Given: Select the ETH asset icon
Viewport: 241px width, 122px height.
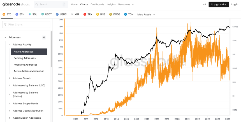Looking at the screenshot, I should (17, 15).
